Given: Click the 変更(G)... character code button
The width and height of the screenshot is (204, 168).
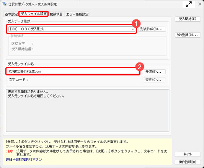Looking at the screenshot, I should pos(153,80).
